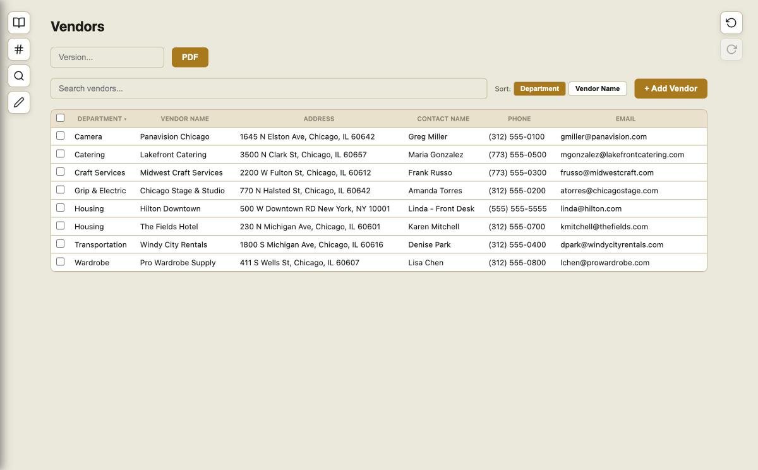
Task: Click contact name Maria Gonzalez
Action: 436,155
